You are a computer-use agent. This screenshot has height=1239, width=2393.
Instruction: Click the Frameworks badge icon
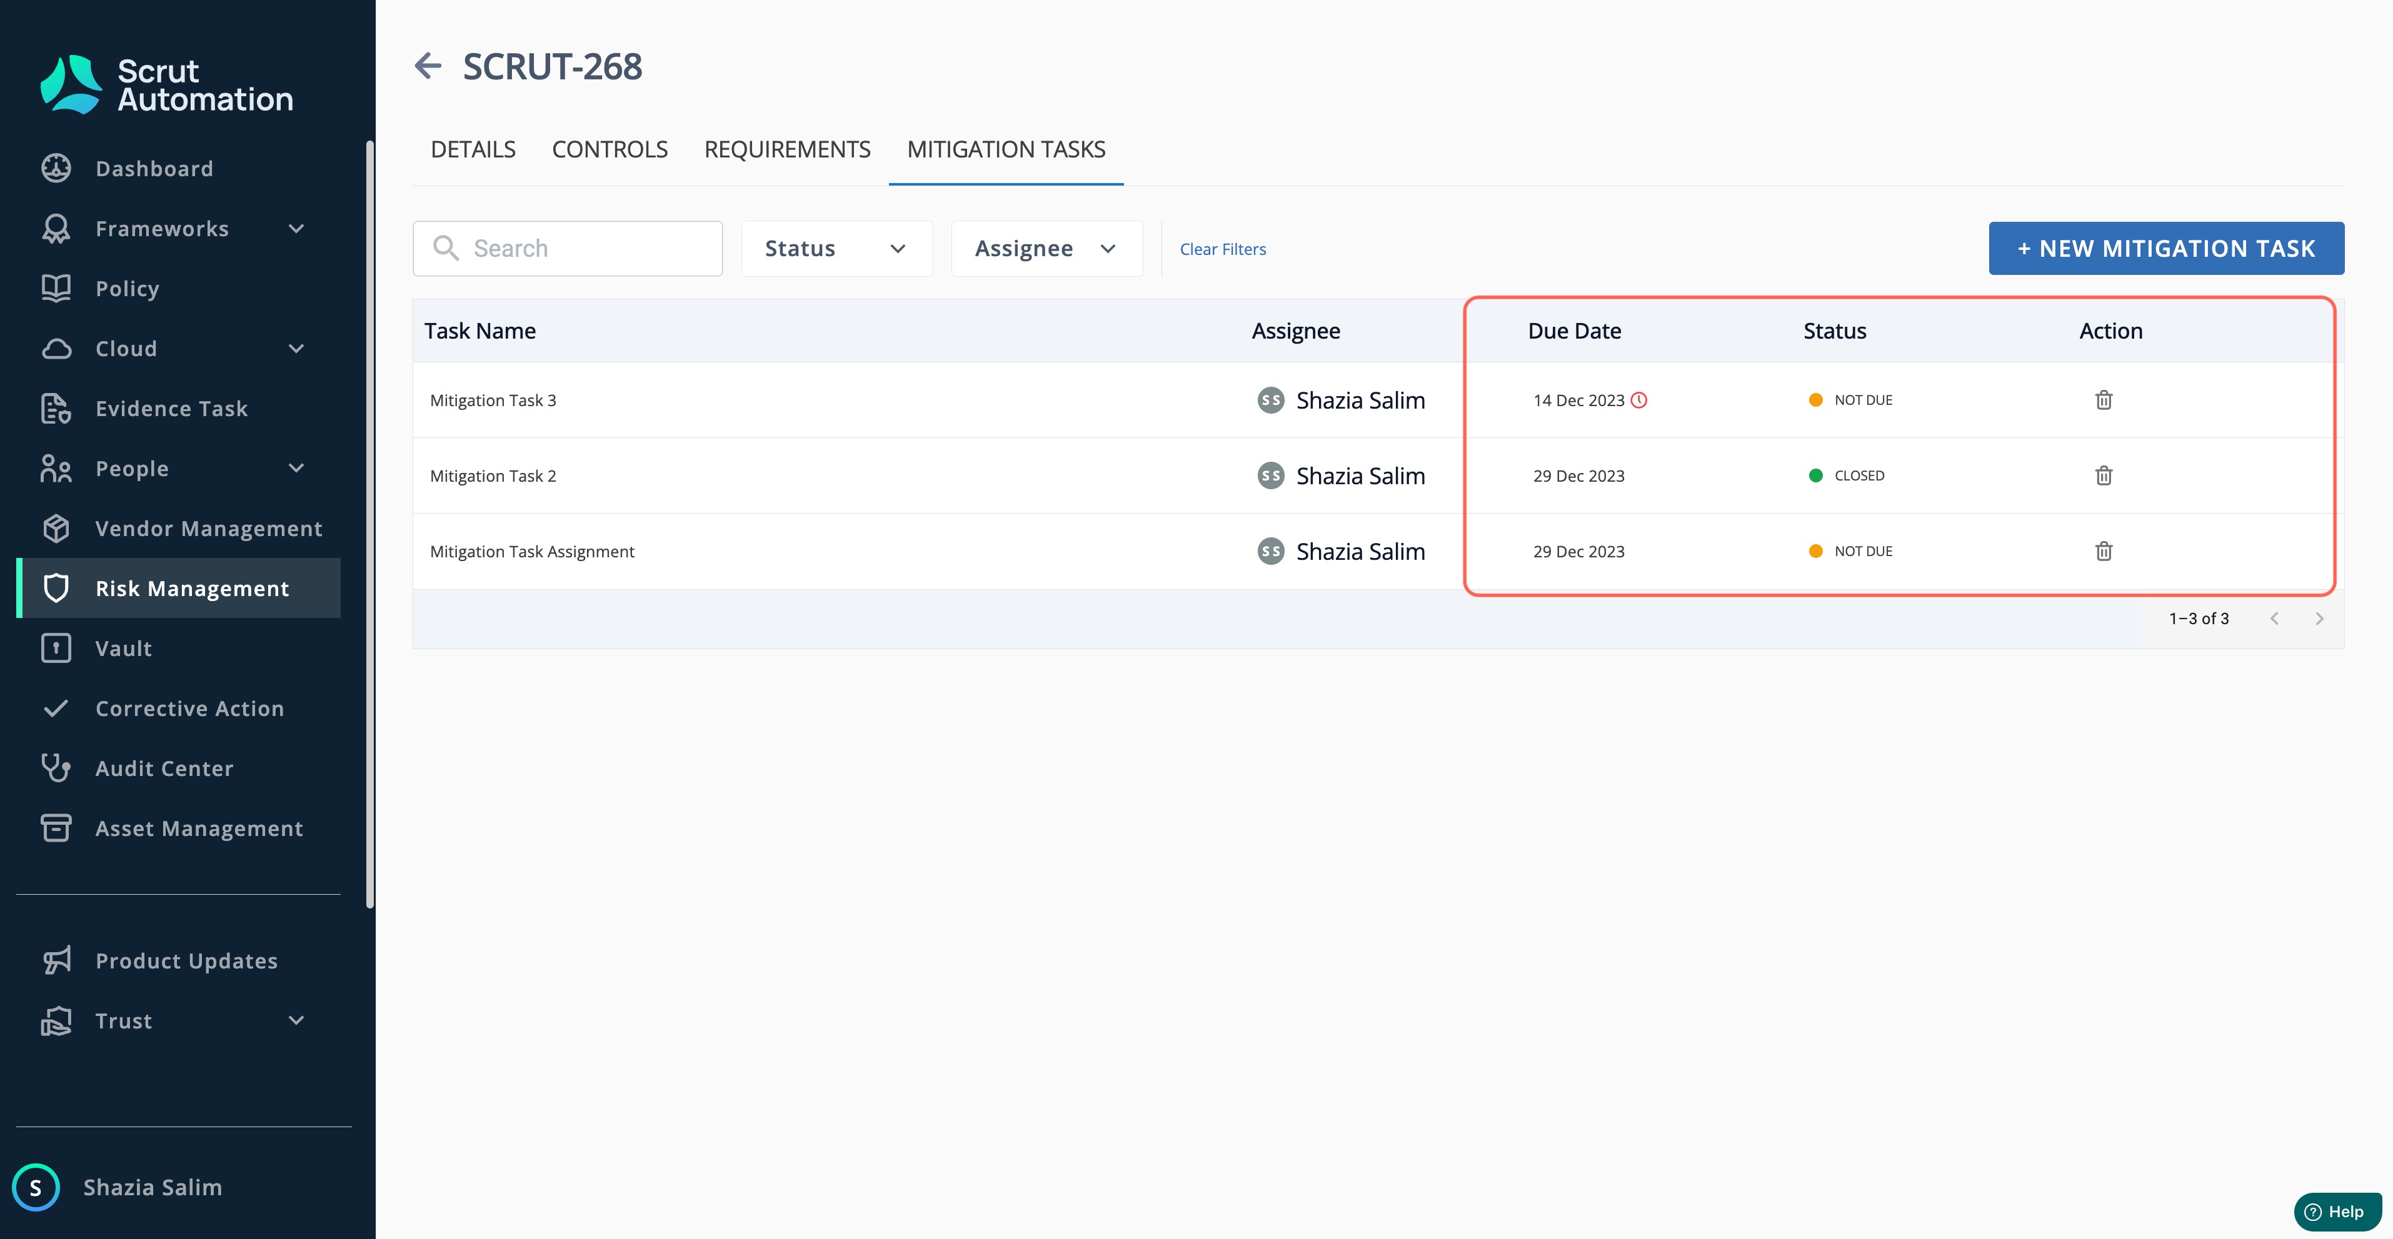pos(56,229)
